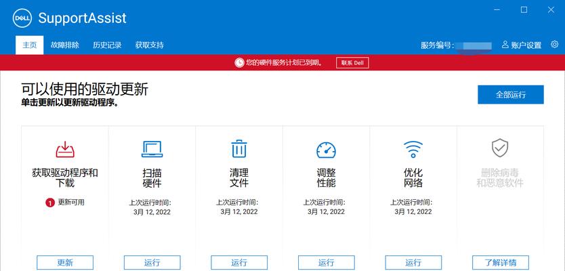This screenshot has width=565, height=271.
Task: Click the 单击更新以更新驱动程序 subtitle
Action: coord(70,102)
